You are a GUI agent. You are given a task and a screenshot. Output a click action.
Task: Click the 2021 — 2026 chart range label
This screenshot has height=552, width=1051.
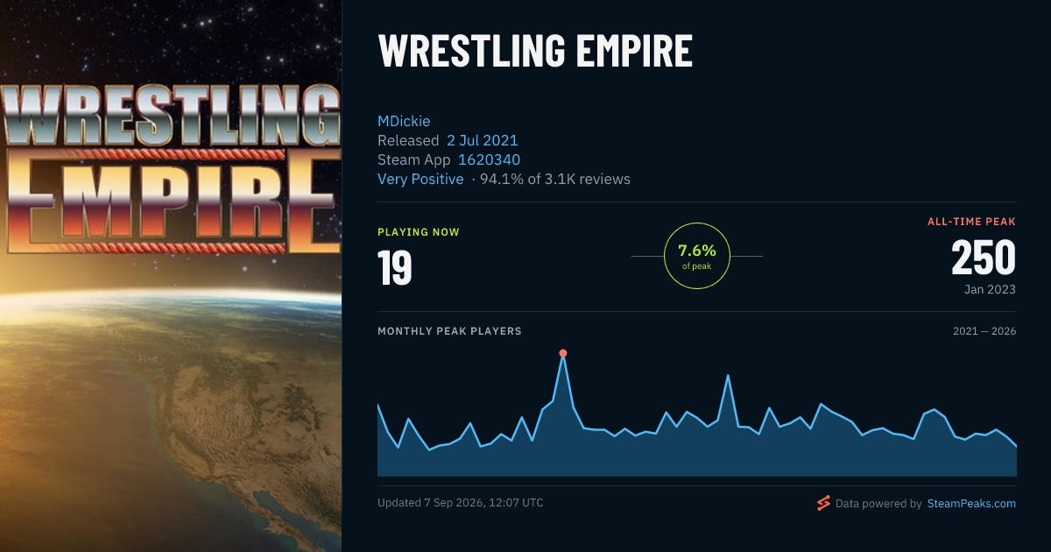pyautogui.click(x=984, y=331)
